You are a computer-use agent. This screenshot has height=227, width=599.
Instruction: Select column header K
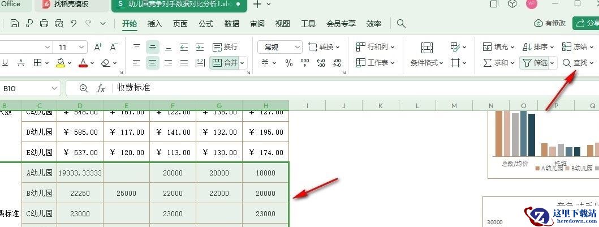coord(381,105)
